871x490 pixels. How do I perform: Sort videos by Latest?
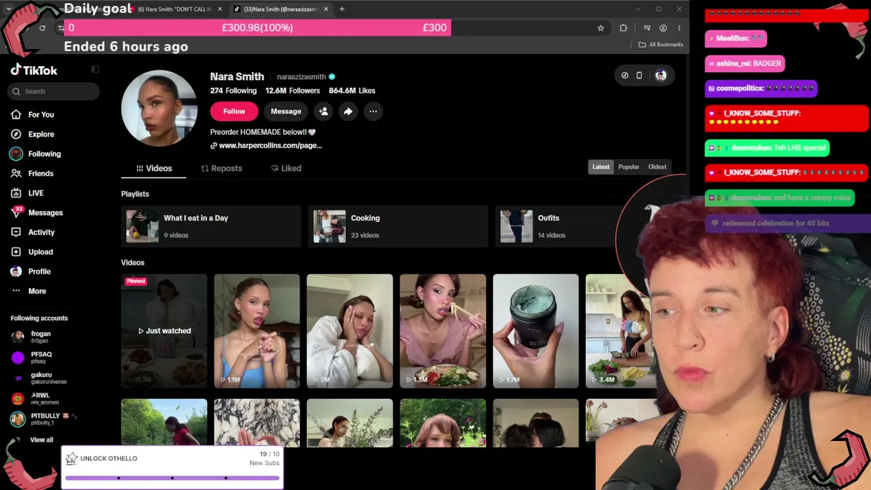pos(601,167)
